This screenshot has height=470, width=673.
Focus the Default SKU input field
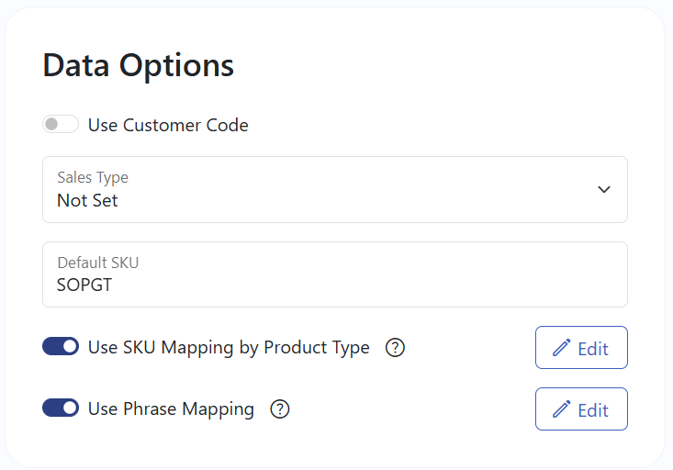(335, 274)
